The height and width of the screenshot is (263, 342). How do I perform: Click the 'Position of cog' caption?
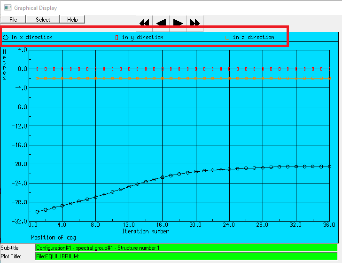point(54,238)
